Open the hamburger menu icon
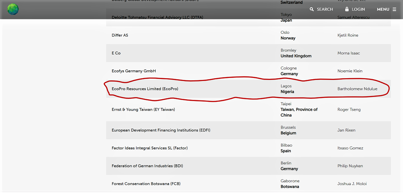This screenshot has width=403, height=194. [x=394, y=9]
